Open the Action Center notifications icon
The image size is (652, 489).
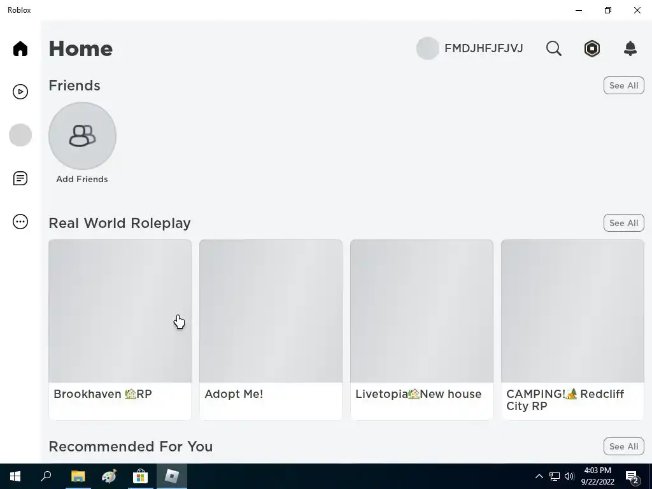[x=632, y=476]
